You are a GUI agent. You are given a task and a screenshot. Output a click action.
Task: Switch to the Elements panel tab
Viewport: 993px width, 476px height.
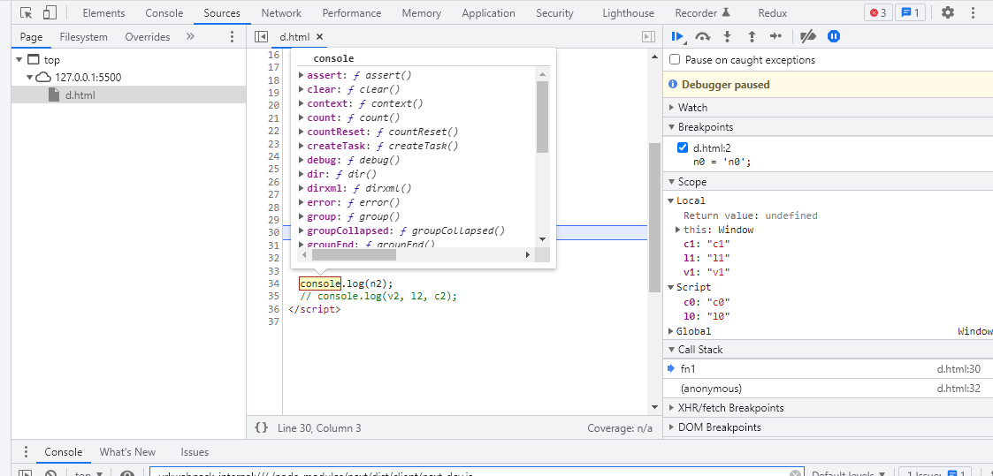(103, 12)
